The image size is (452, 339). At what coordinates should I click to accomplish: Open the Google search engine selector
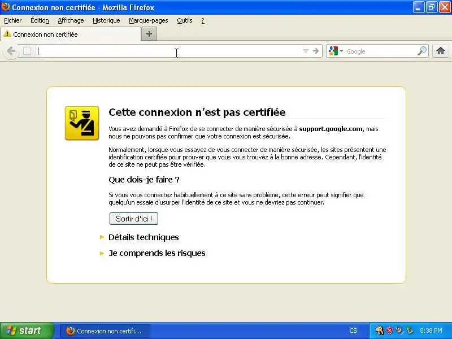pos(336,51)
